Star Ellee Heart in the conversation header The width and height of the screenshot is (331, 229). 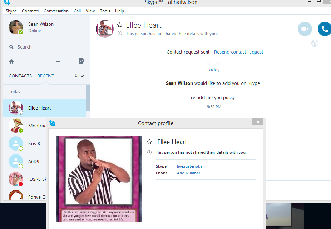120,25
